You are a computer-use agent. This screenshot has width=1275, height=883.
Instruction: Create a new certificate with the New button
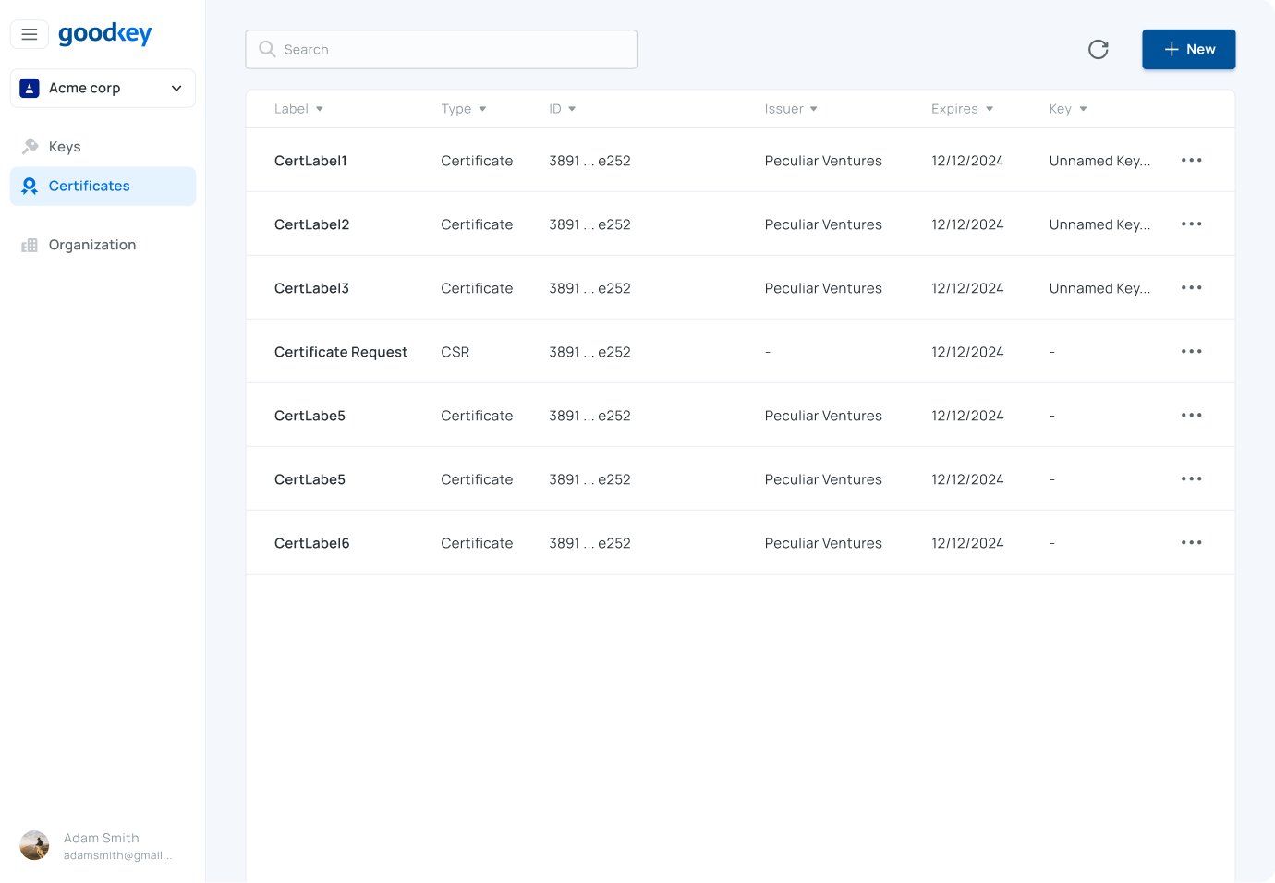tap(1188, 49)
